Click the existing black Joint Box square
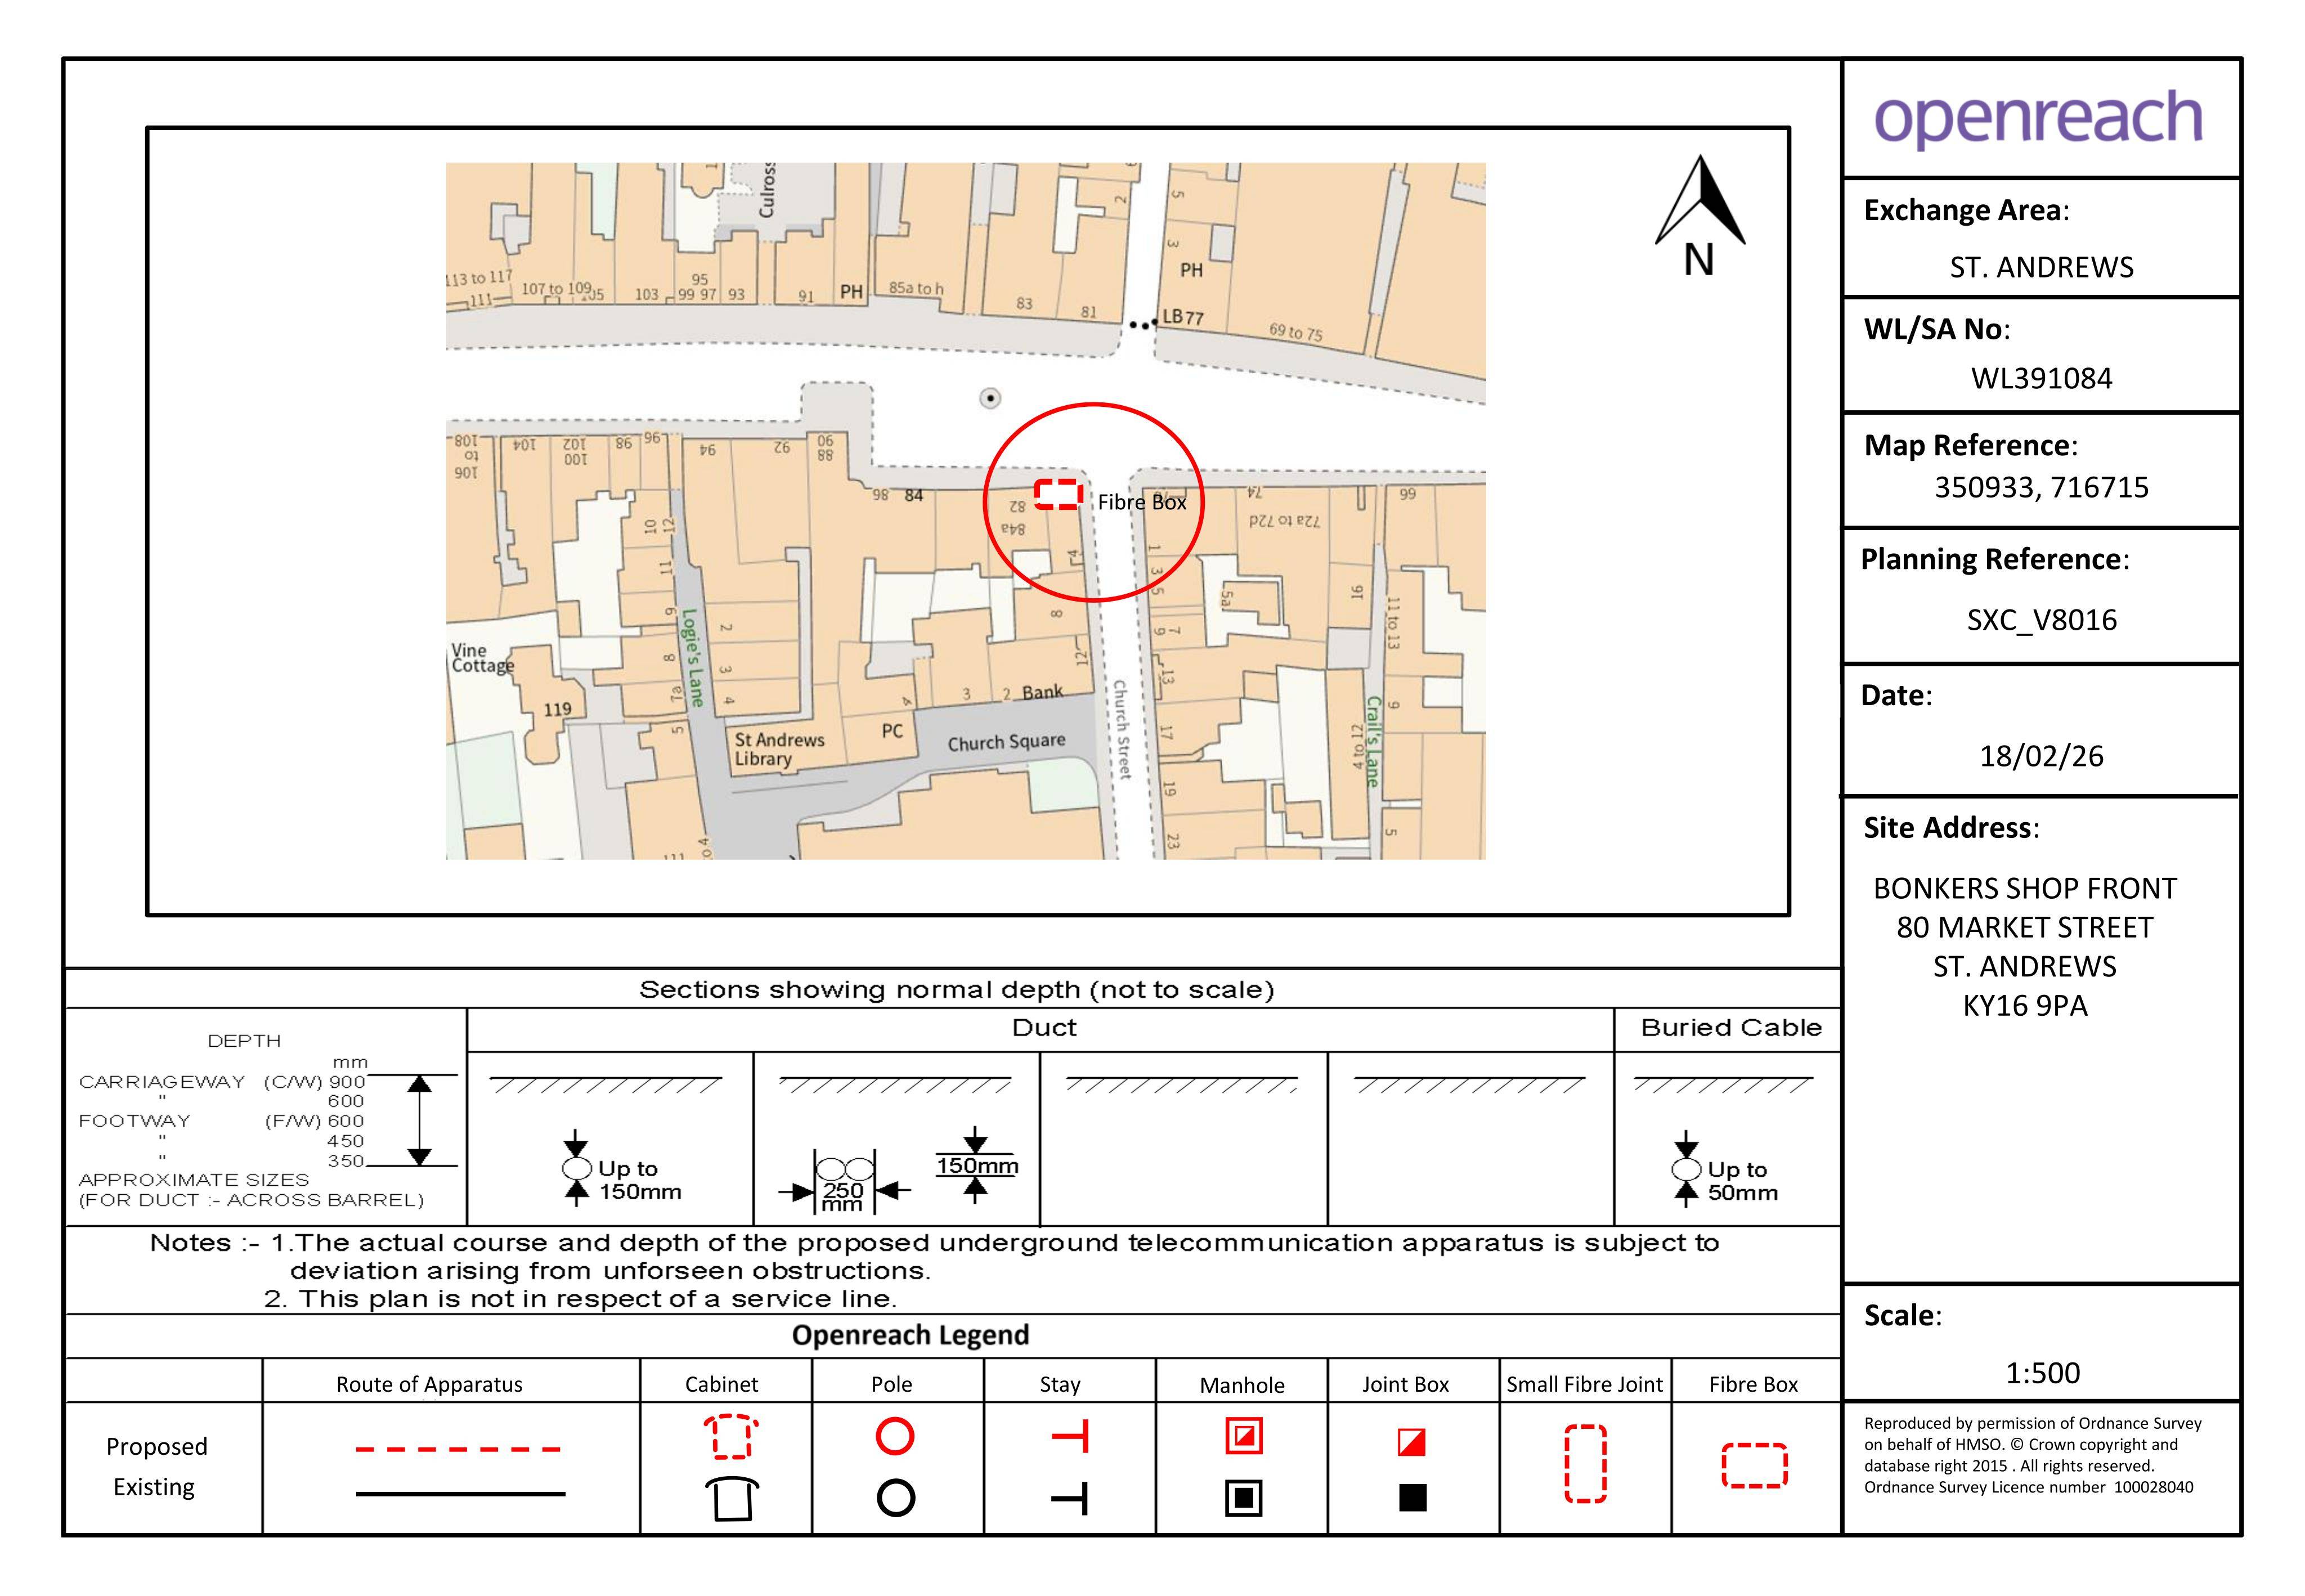Image resolution: width=2305 pixels, height=1596 pixels. click(1412, 1497)
